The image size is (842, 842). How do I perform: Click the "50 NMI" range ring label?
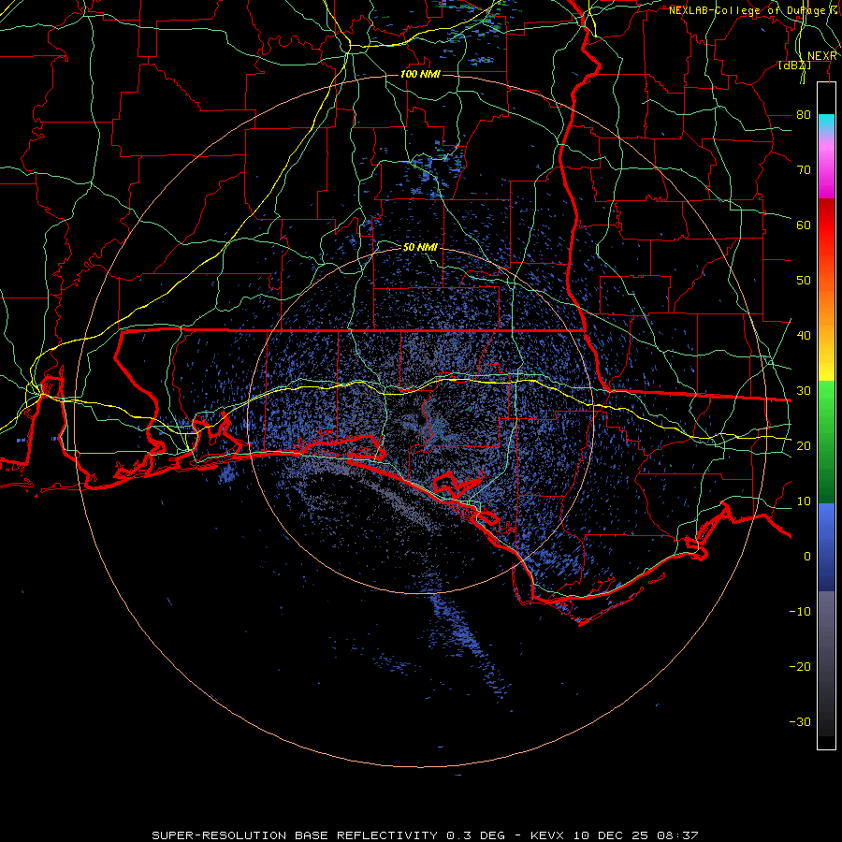420,248
